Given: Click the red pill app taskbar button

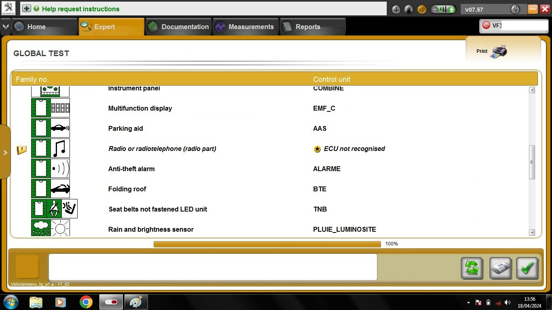Looking at the screenshot, I should tap(111, 302).
